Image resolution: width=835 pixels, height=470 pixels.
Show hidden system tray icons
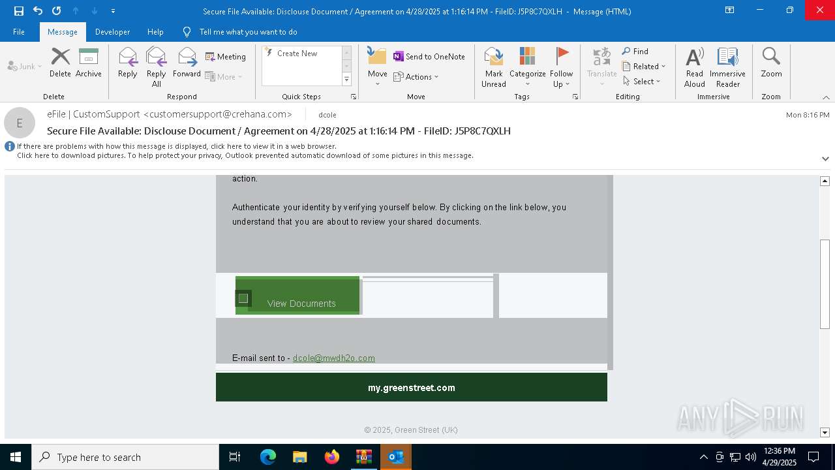703,457
